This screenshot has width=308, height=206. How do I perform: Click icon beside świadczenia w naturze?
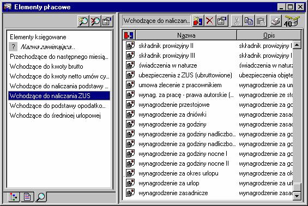[x=130, y=65]
